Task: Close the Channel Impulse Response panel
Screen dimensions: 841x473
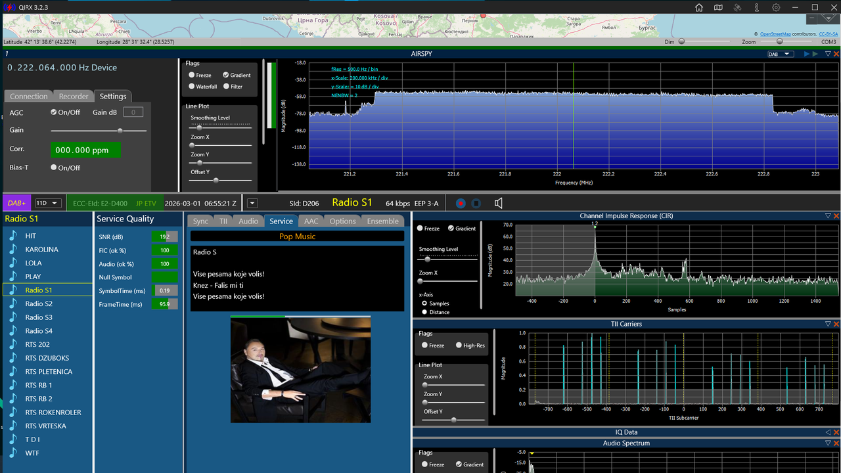Action: pyautogui.click(x=836, y=215)
